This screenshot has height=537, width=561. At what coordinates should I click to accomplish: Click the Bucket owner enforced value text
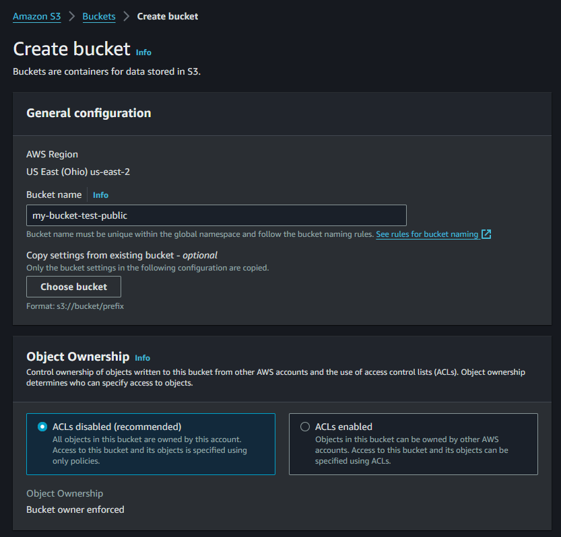coord(75,509)
